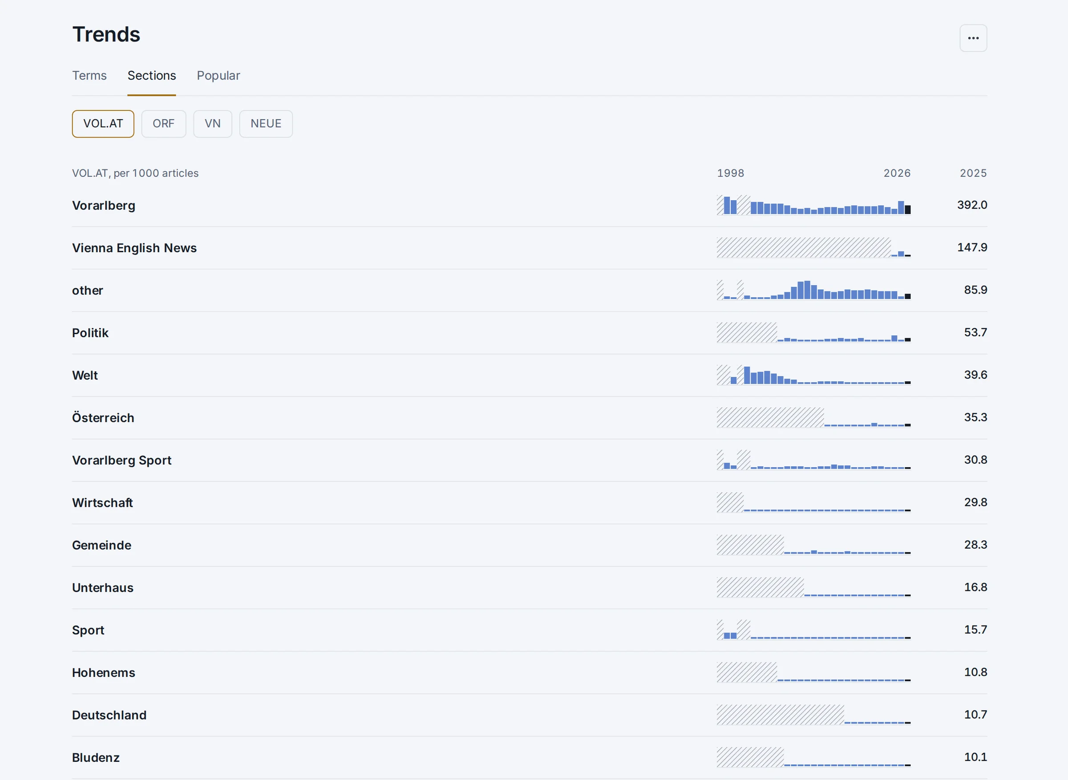Select the VOL.AT source filter
Viewport: 1068px width, 780px height.
pos(103,124)
